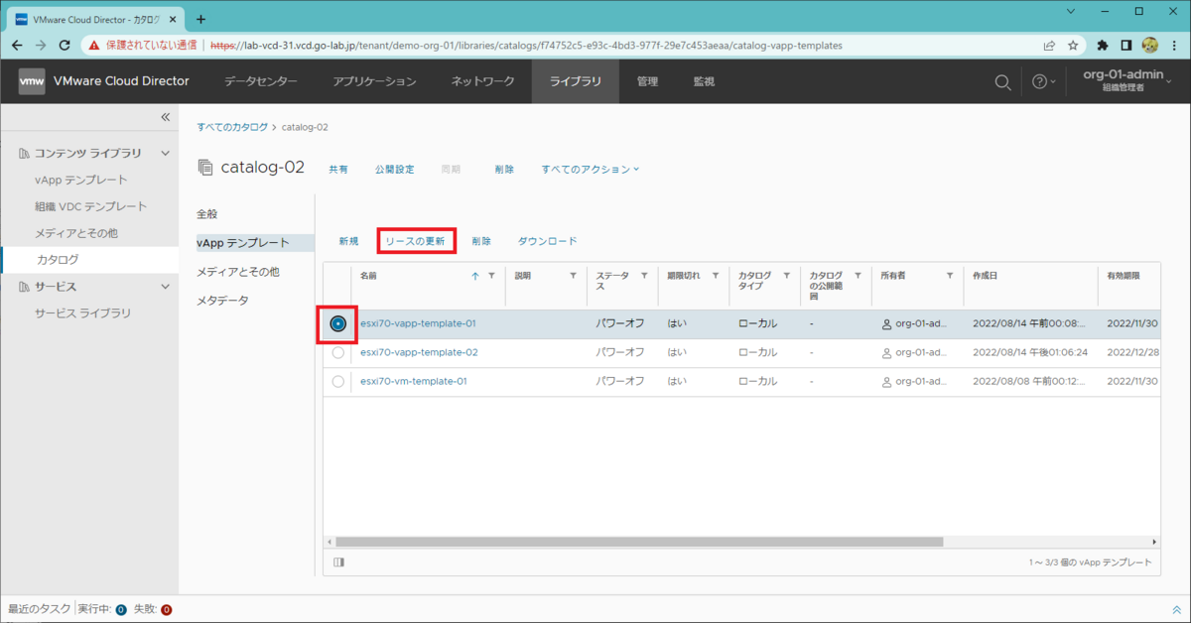
Task: Click the browser address bar URL
Action: pyautogui.click(x=526, y=45)
